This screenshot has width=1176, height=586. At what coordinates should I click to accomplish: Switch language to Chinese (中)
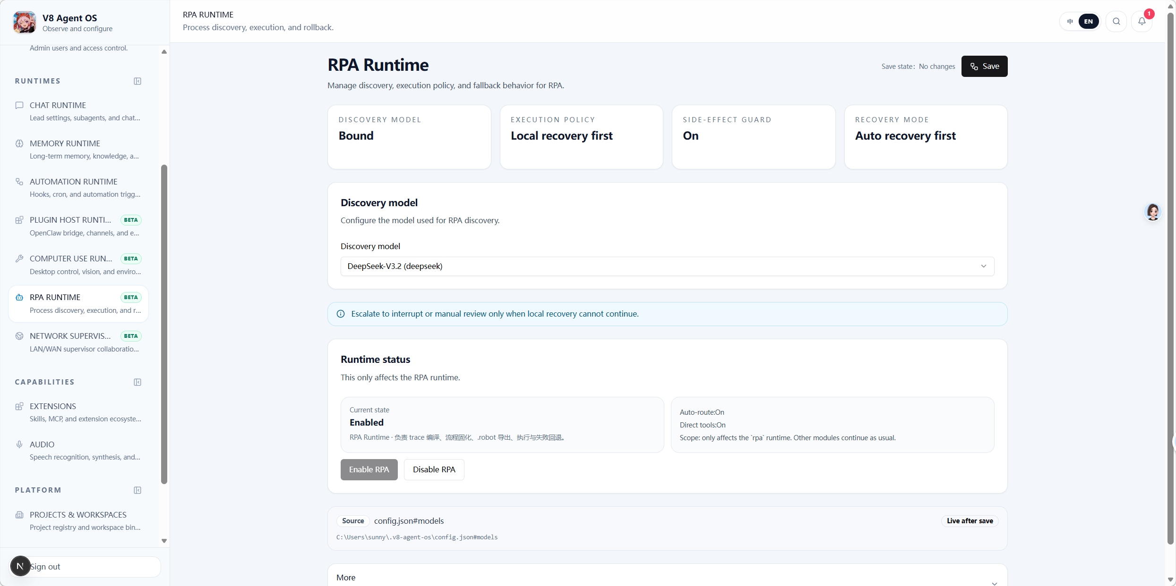1070,21
